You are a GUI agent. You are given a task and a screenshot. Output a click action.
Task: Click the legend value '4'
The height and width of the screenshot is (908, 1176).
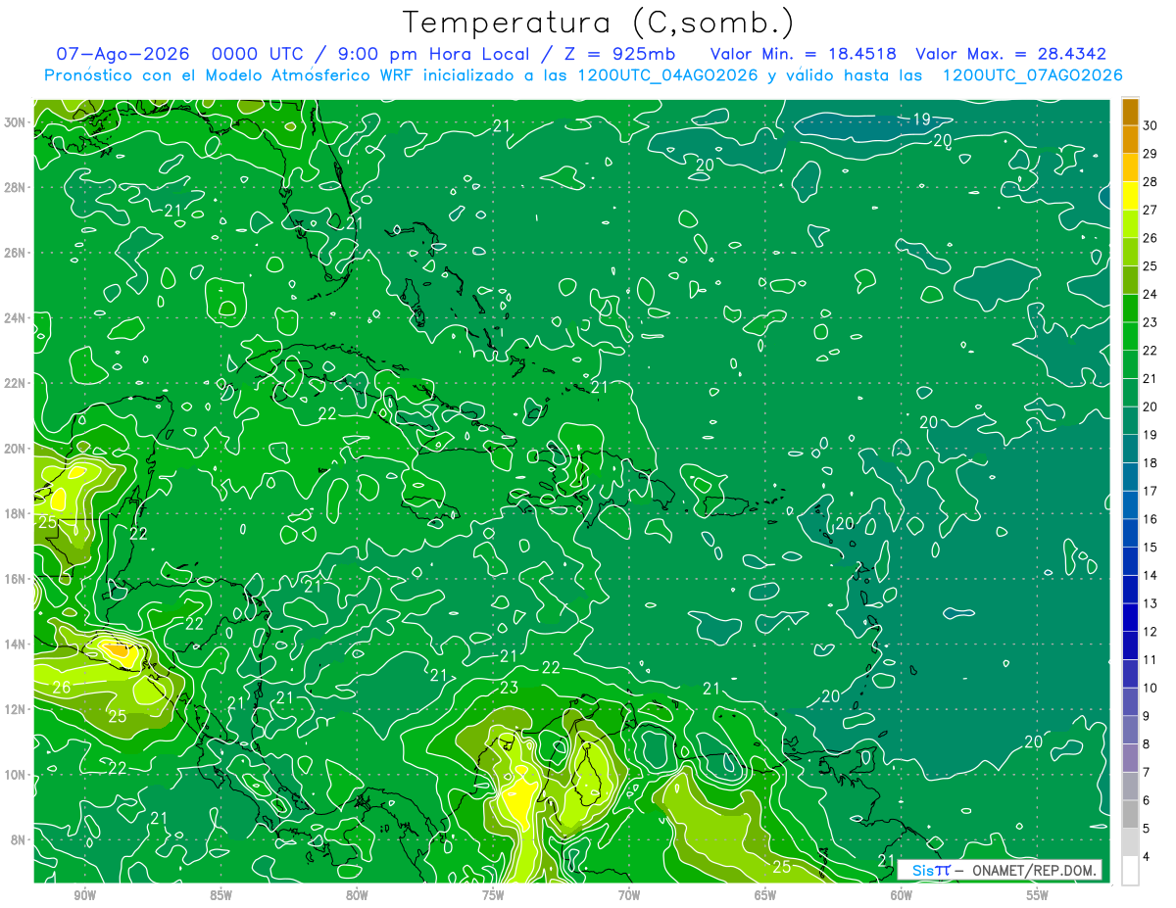click(1147, 857)
